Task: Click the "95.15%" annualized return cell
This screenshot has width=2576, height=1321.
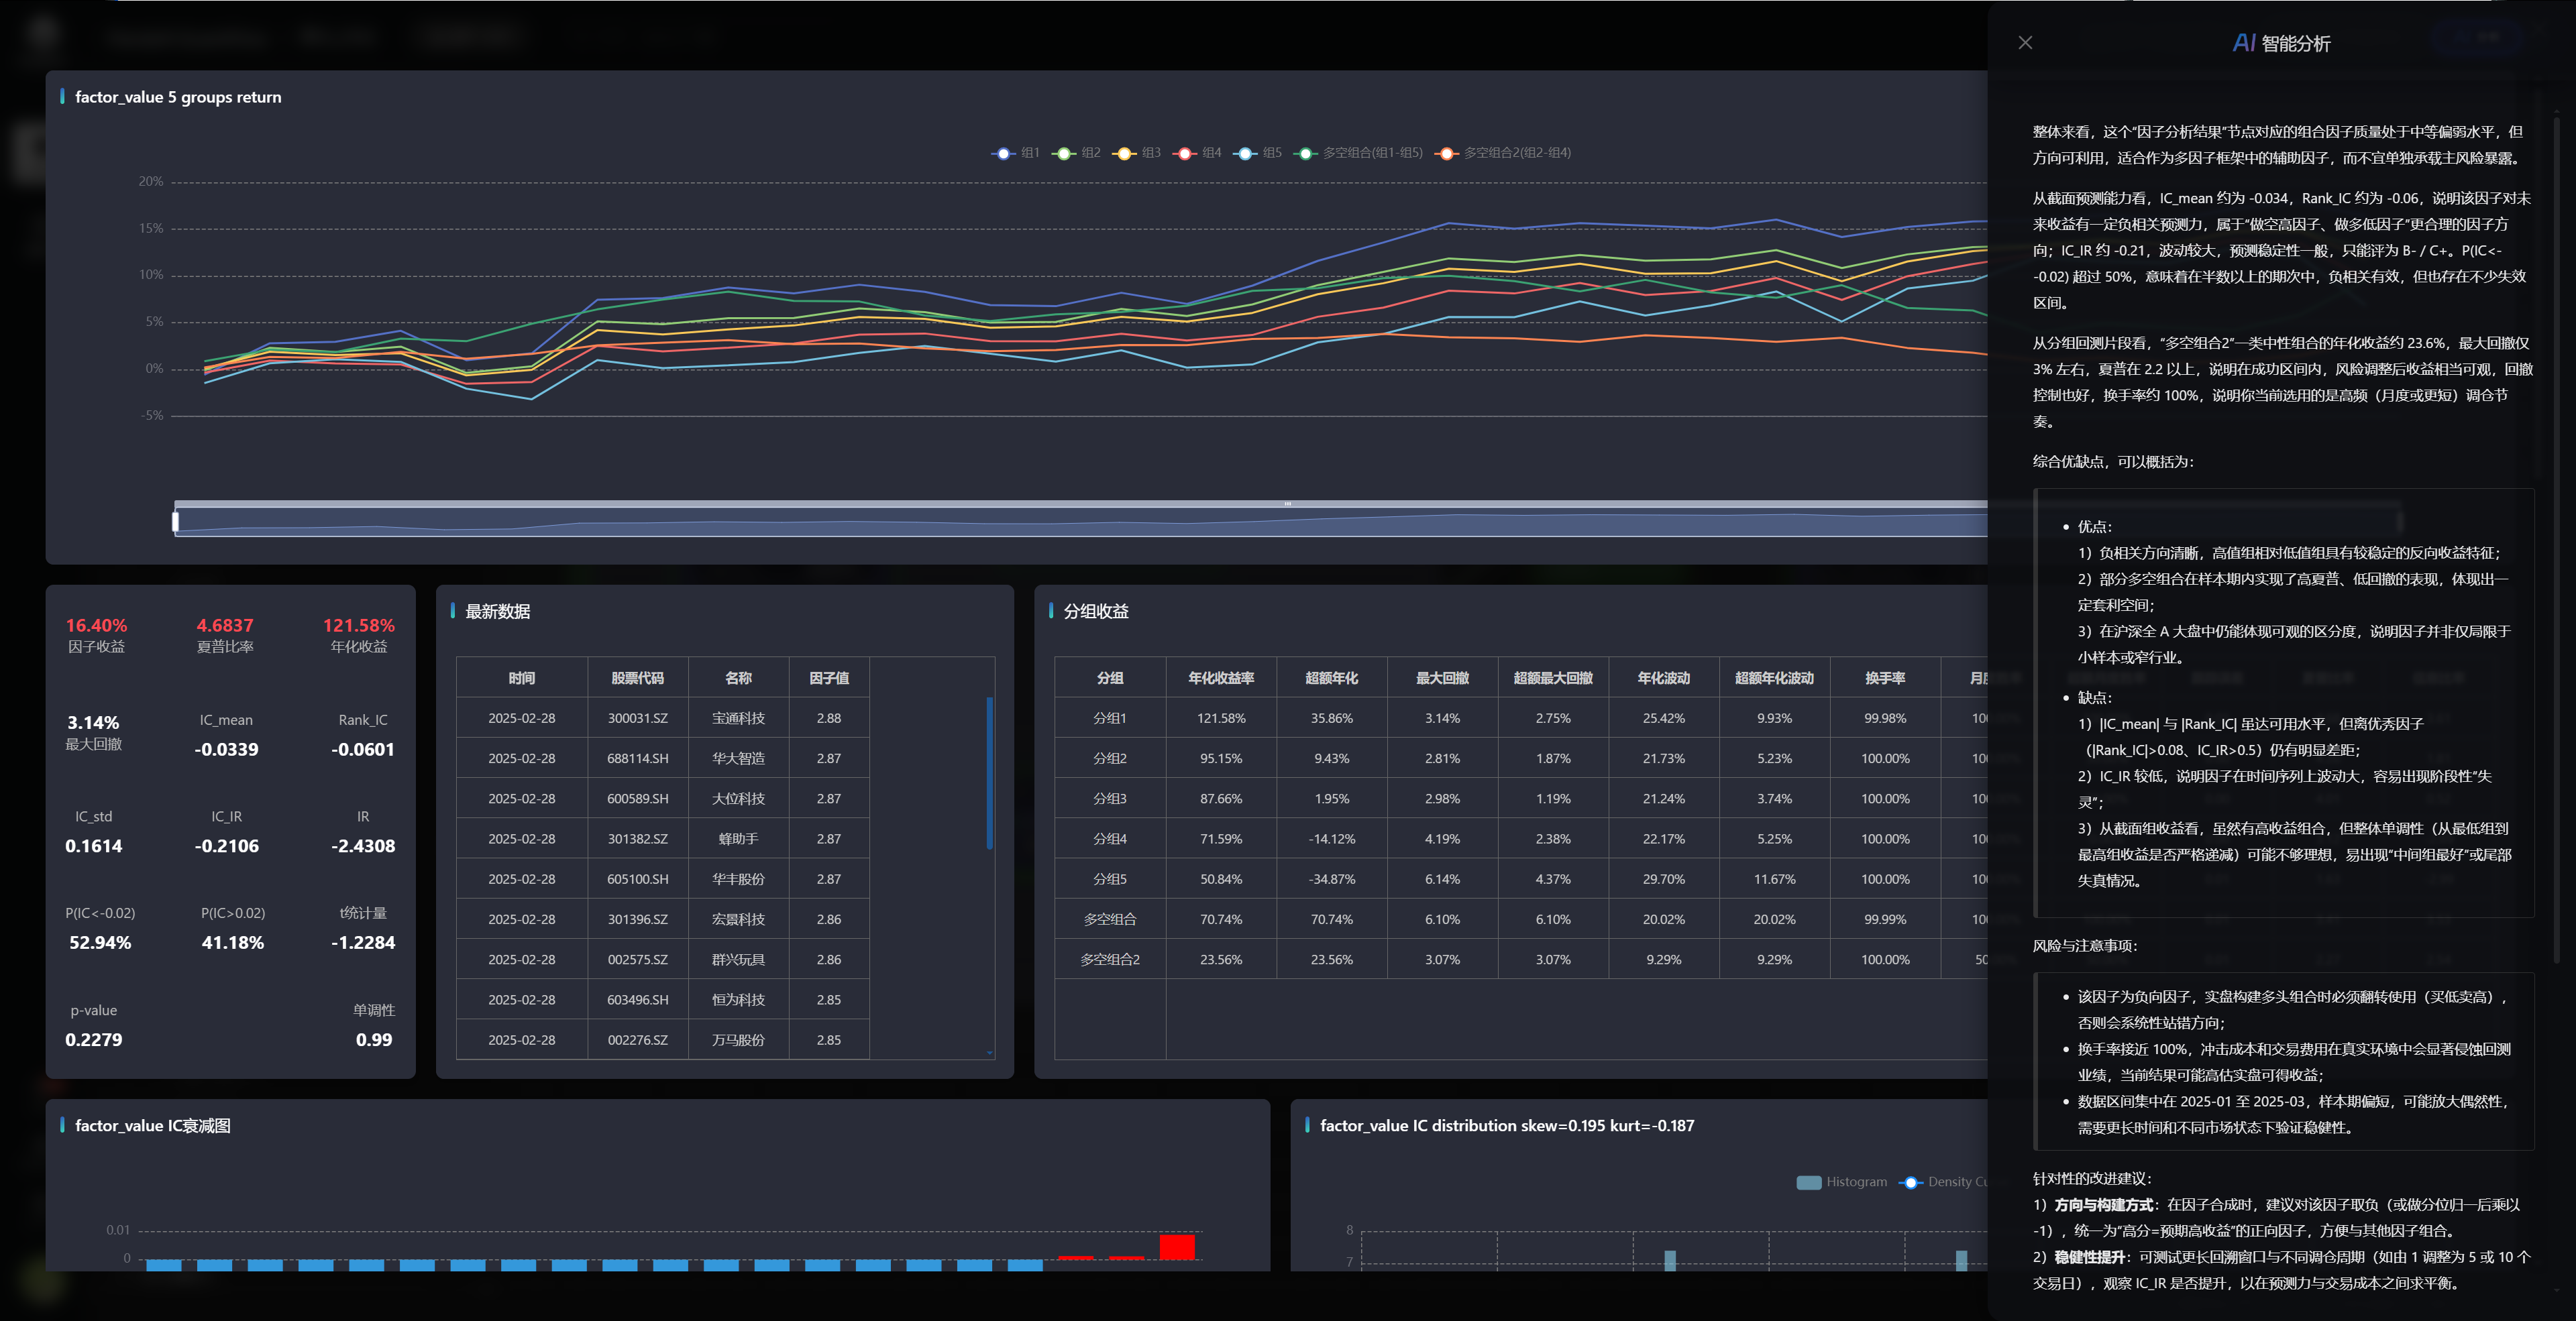Action: click(x=1221, y=758)
